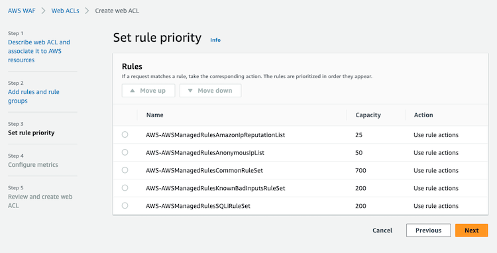497x253 pixels.
Task: Click Use rule actions for CommonRuleSet row
Action: tap(436, 170)
